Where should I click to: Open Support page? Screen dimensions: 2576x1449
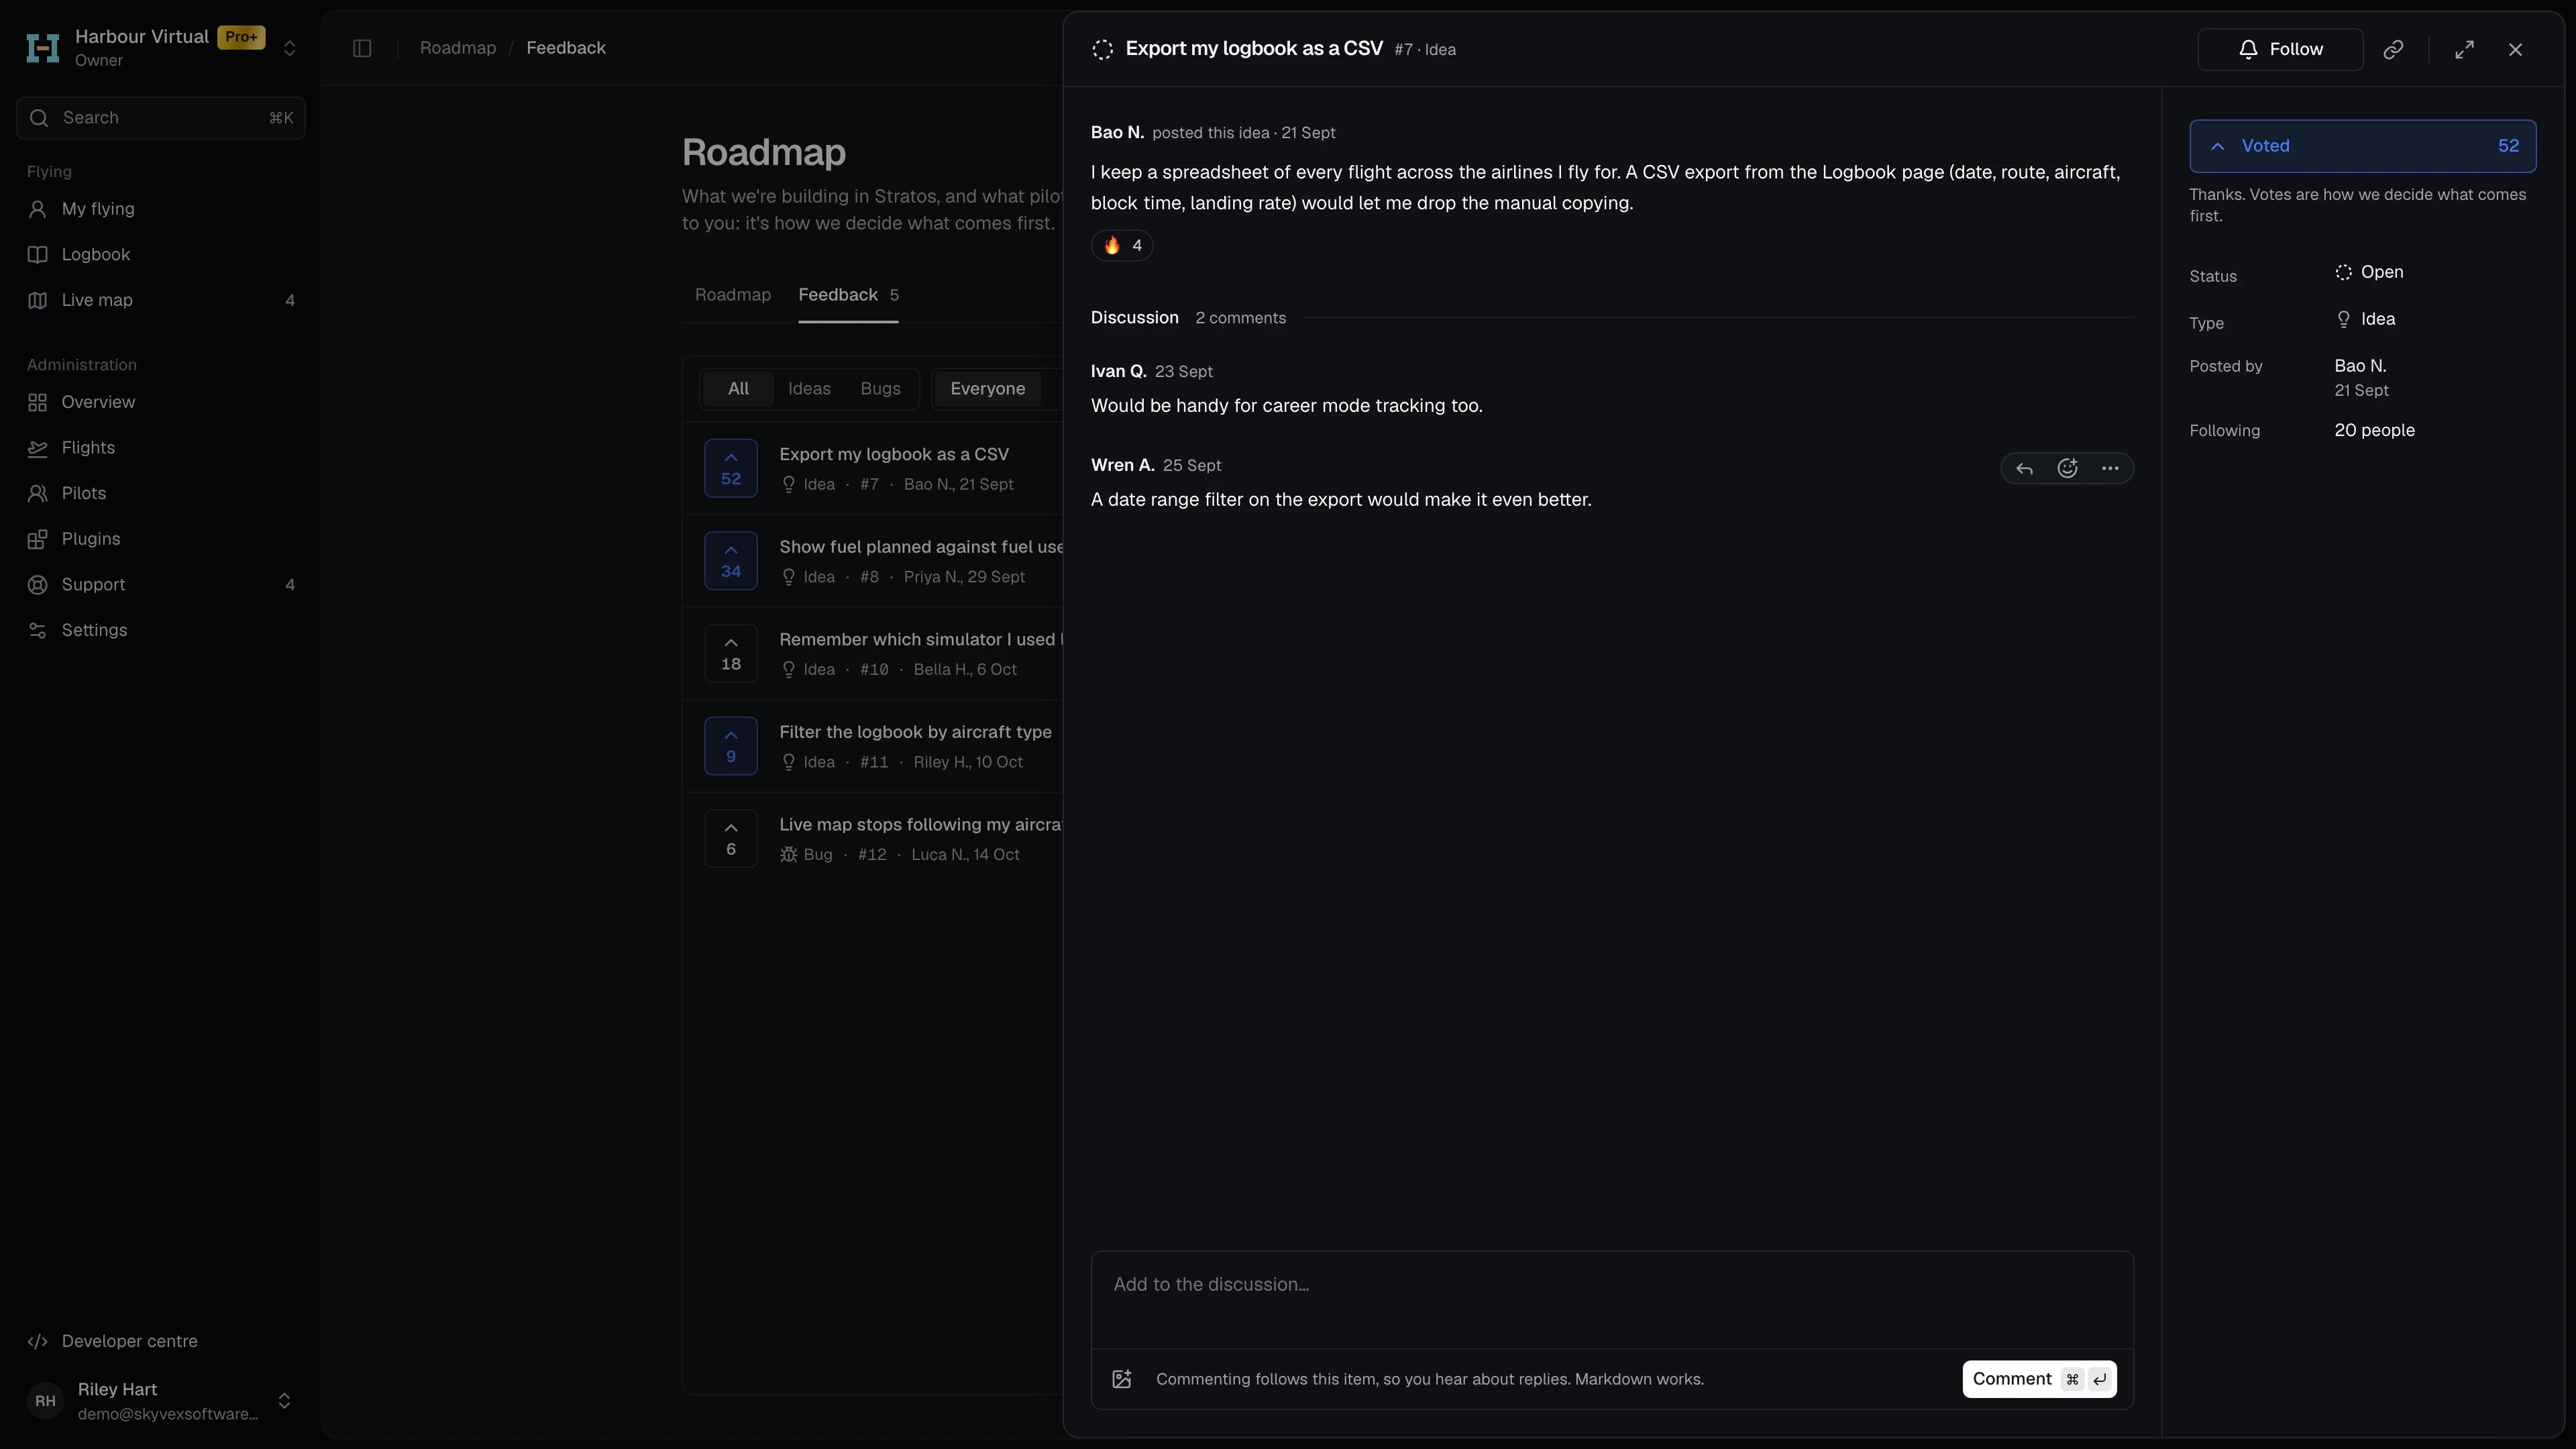coord(161,585)
